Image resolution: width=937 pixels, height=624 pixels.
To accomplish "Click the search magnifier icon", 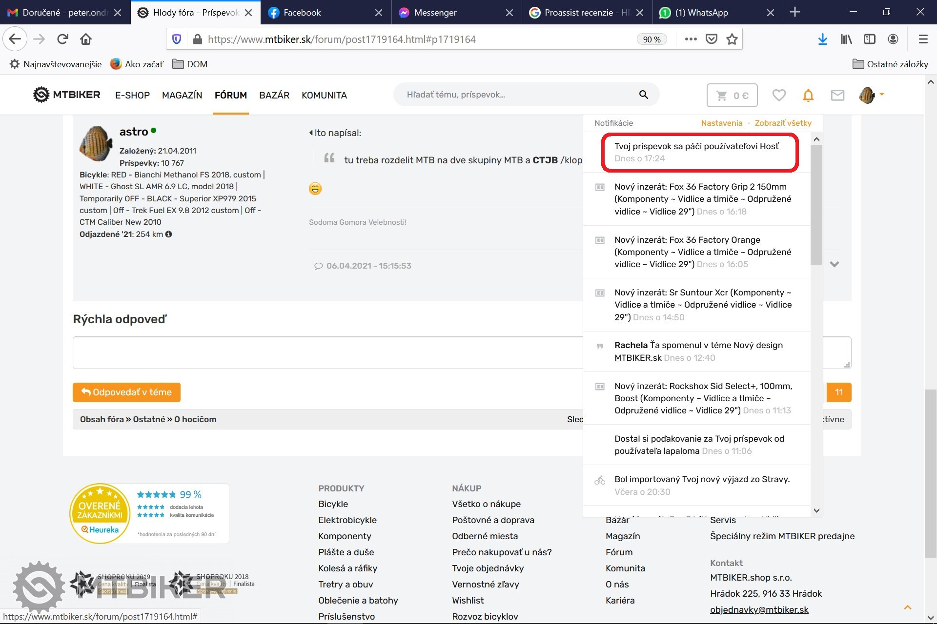I will click(644, 95).
